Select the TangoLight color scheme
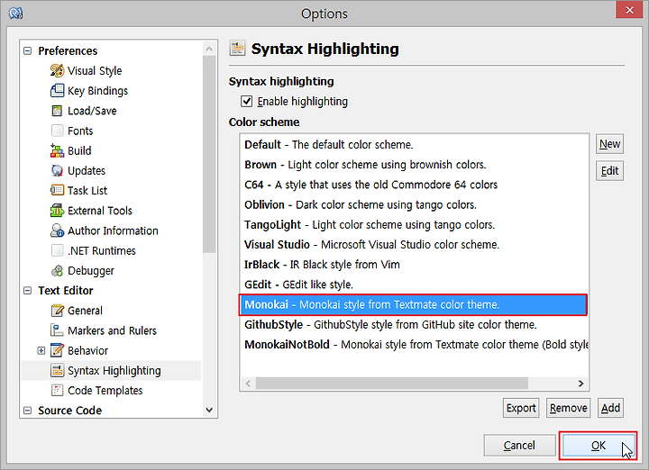 click(x=414, y=224)
